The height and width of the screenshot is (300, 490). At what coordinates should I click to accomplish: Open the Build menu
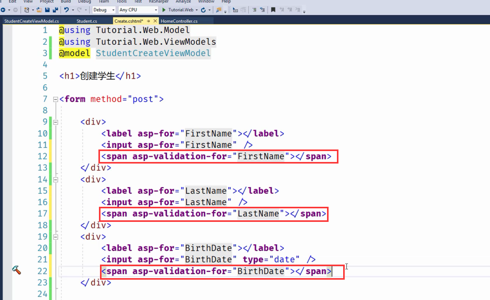coord(66,2)
